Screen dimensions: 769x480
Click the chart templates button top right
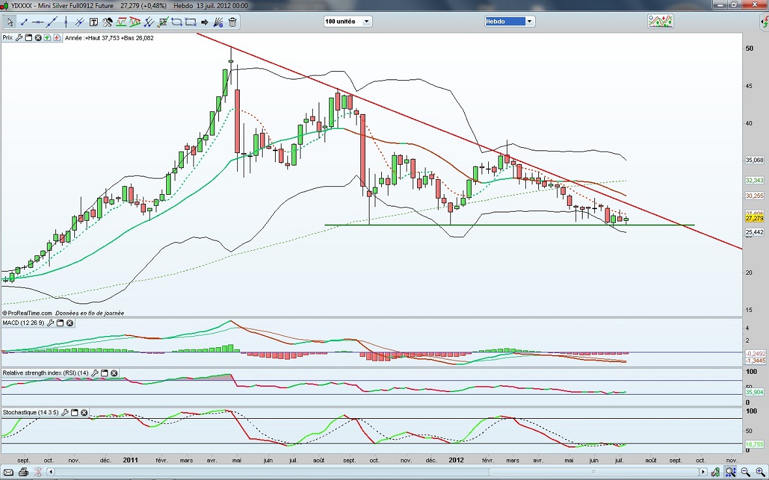pos(660,21)
